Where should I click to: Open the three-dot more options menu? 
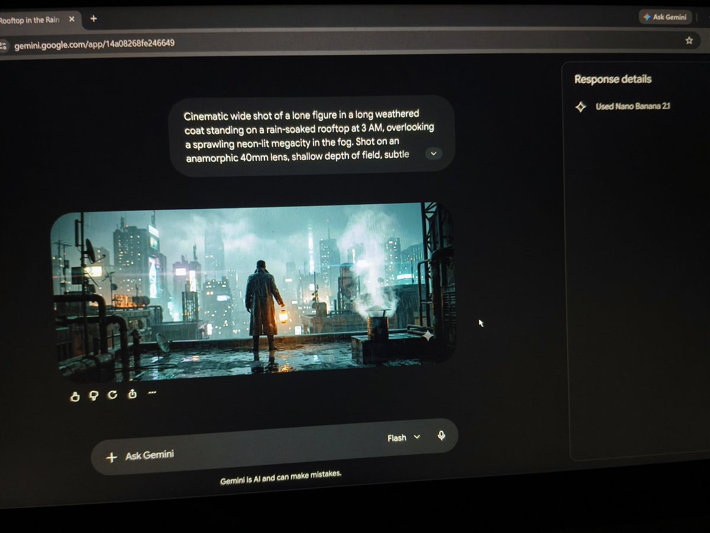[x=151, y=392]
